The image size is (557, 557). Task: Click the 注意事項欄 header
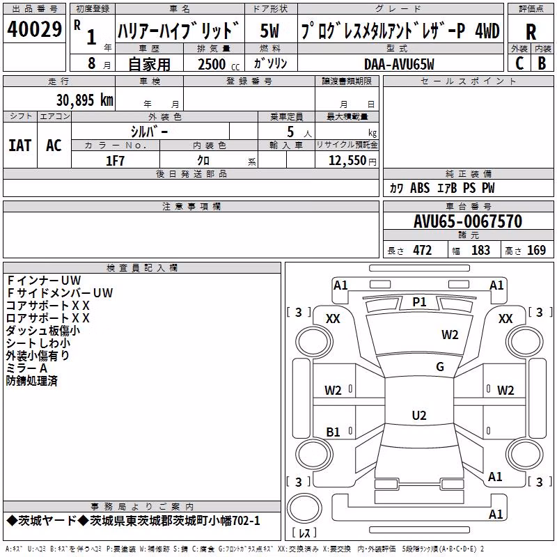(x=191, y=206)
